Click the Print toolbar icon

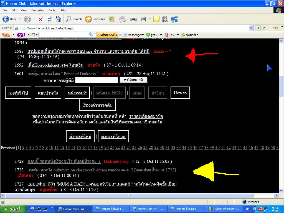click(x=134, y=19)
